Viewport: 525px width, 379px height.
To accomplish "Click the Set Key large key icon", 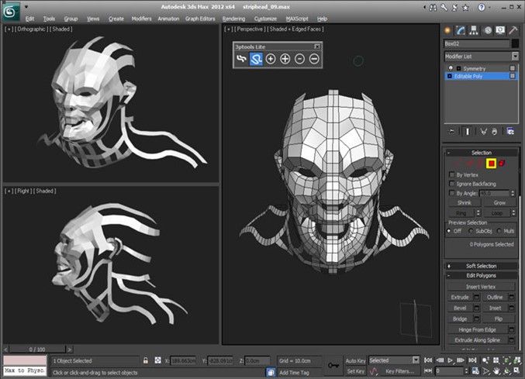I will (x=333, y=365).
